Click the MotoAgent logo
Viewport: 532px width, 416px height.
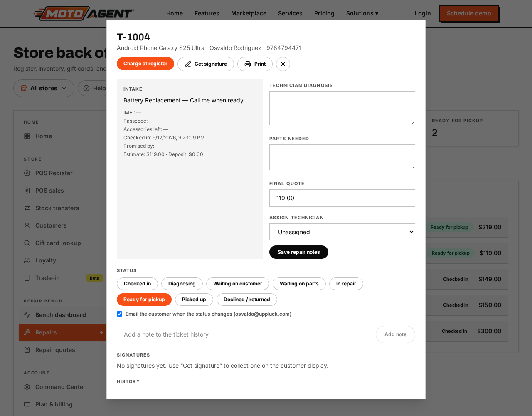pos(84,13)
